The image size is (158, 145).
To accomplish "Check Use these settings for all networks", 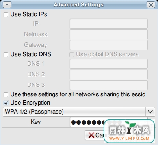I will coord(6,95).
